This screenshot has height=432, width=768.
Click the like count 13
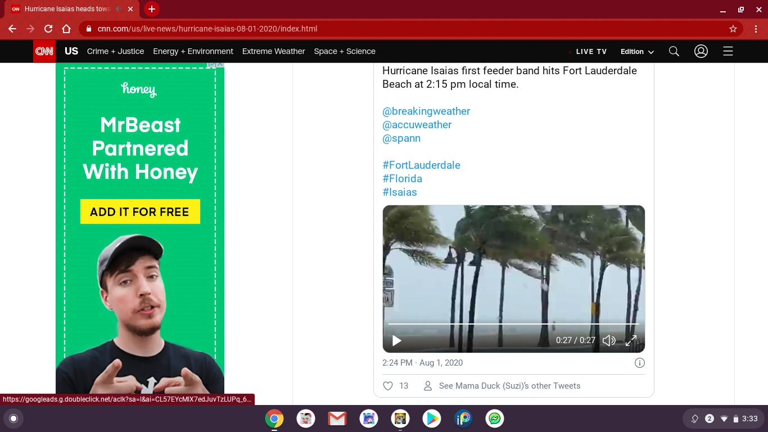coord(404,386)
